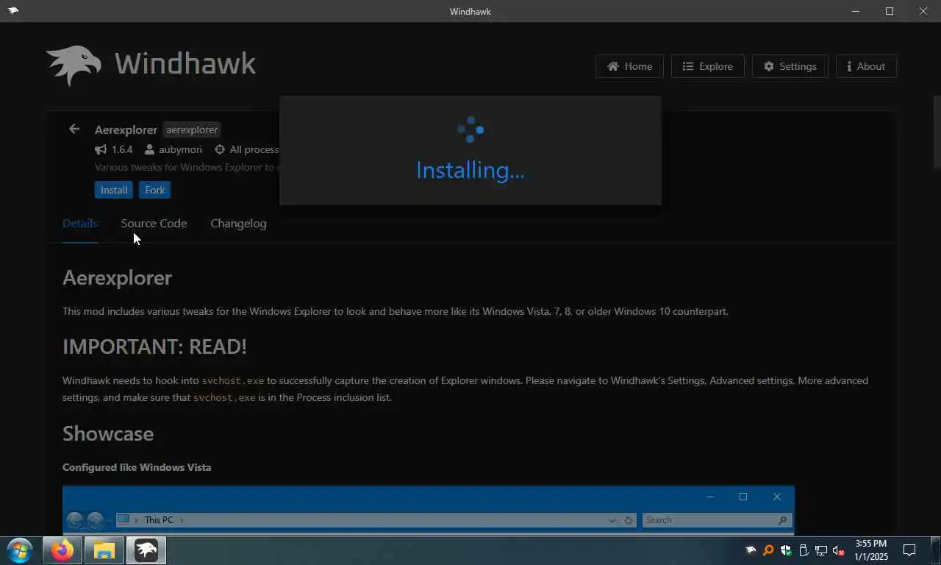Viewport: 941px width, 565px height.
Task: Open the Windows Start orb
Action: point(20,550)
